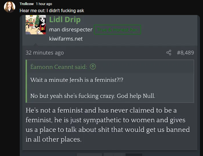Click the 'True & Honest Fan' badge
Image resolution: width=203 pixels, height=156 pixels.
117,30
